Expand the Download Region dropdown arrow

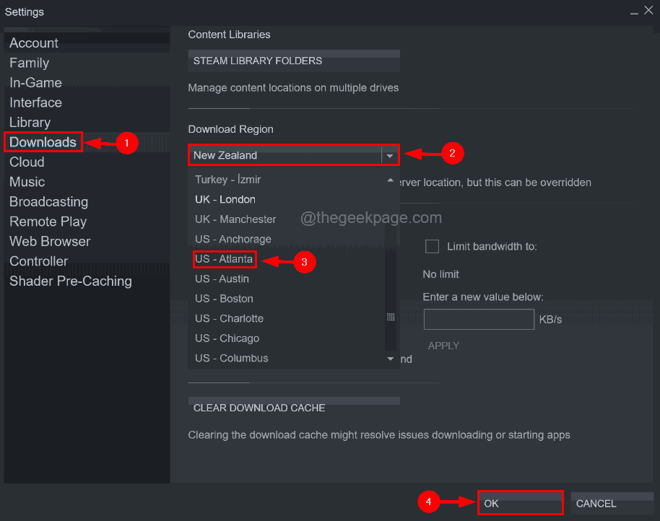pyautogui.click(x=390, y=156)
